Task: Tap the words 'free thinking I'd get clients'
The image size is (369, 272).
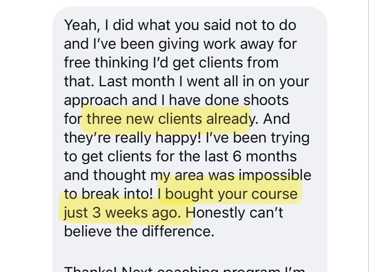Action: click(x=153, y=63)
